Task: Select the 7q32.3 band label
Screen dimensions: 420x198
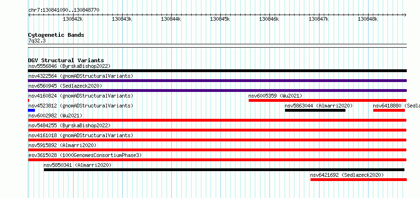Action: click(x=37, y=41)
